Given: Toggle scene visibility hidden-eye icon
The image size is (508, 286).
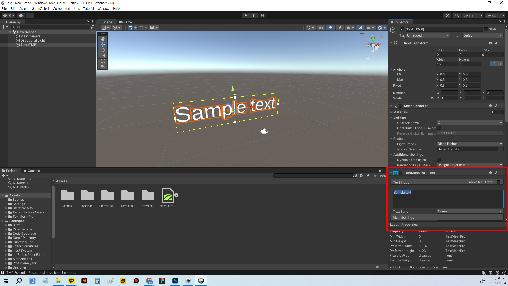Looking at the screenshot, I should (360, 28).
